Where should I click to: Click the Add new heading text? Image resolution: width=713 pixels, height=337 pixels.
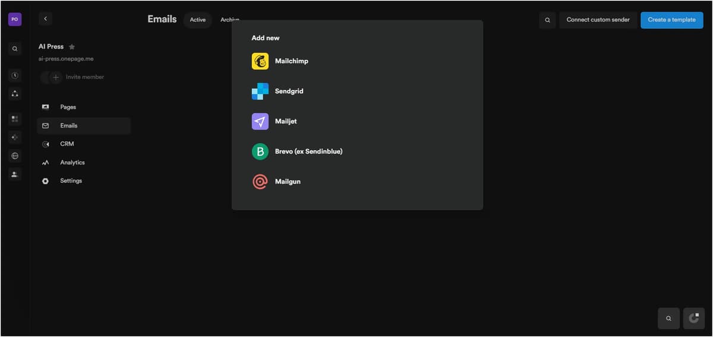[x=266, y=38]
